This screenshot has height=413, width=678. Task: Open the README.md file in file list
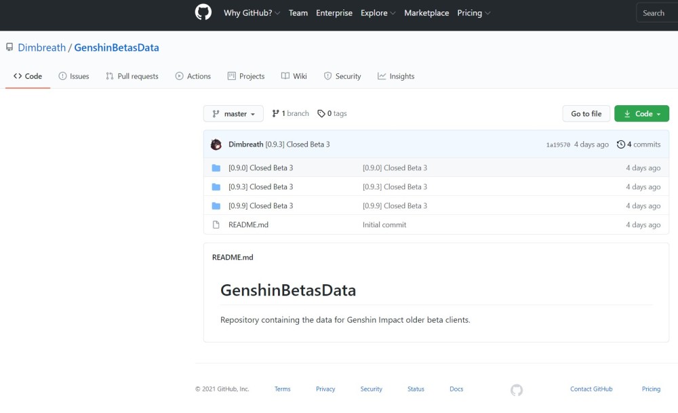(x=249, y=225)
